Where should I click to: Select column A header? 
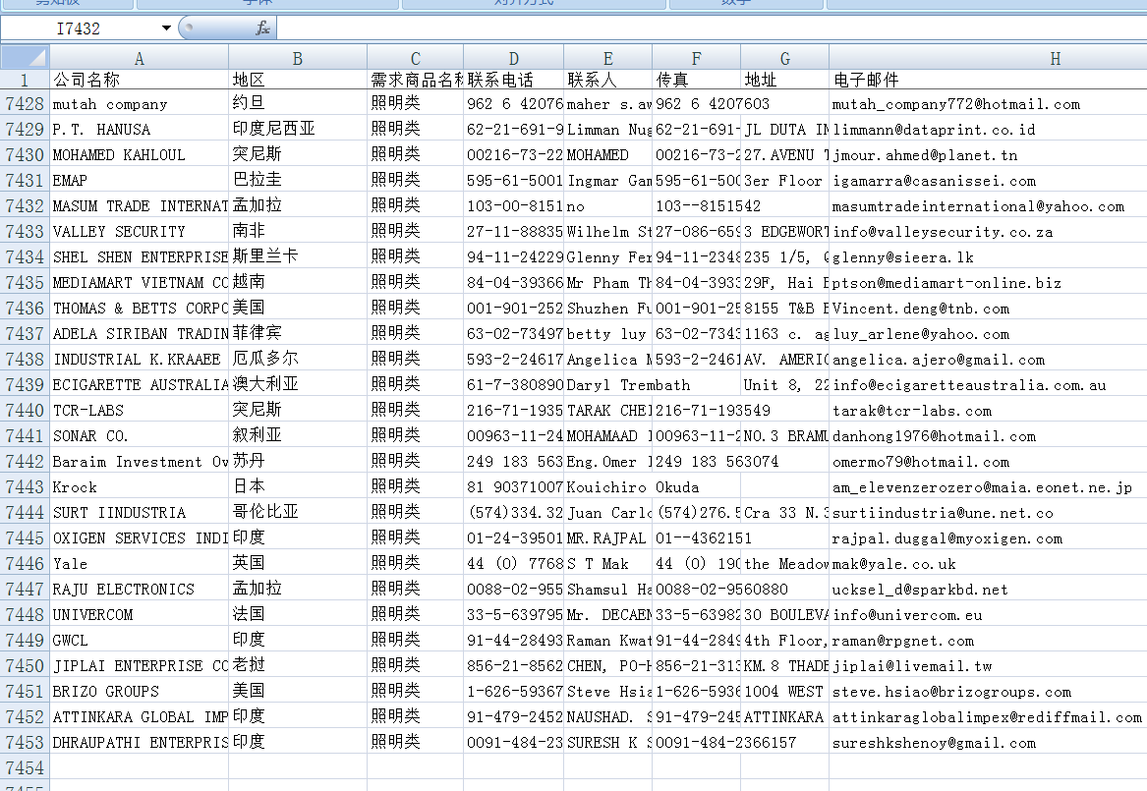[x=139, y=59]
